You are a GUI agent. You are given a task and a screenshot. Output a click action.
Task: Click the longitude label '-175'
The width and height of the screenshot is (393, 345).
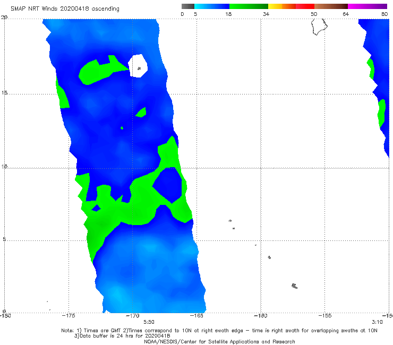click(69, 316)
